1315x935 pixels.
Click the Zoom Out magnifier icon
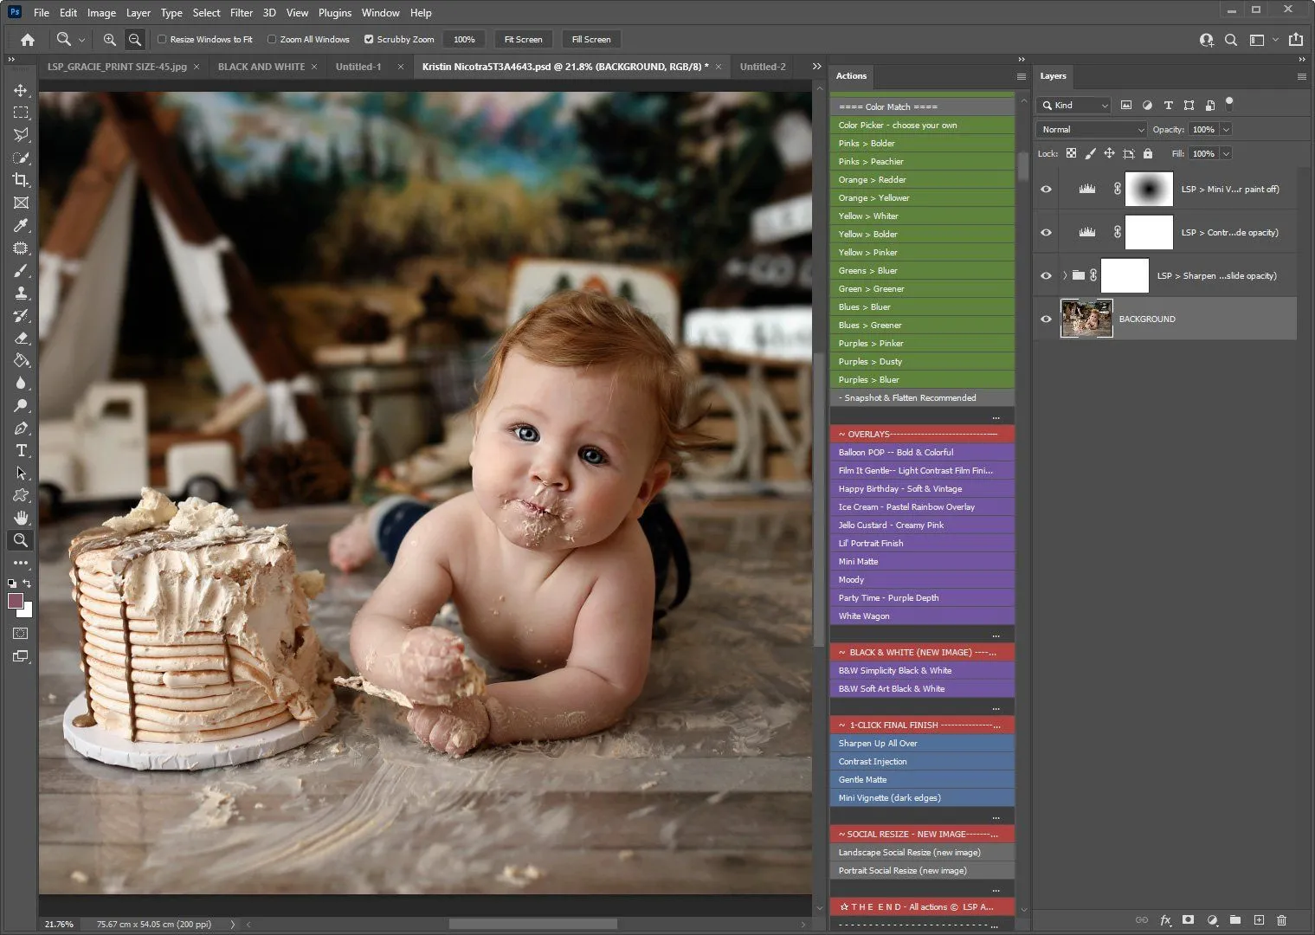point(134,39)
